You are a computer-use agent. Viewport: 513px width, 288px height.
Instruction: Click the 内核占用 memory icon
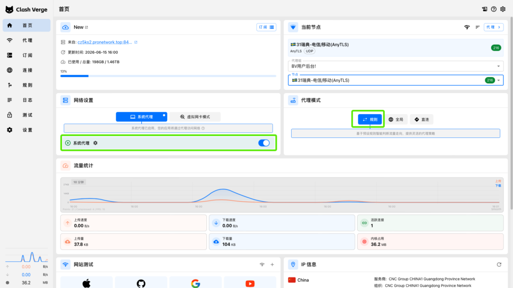coord(364,241)
